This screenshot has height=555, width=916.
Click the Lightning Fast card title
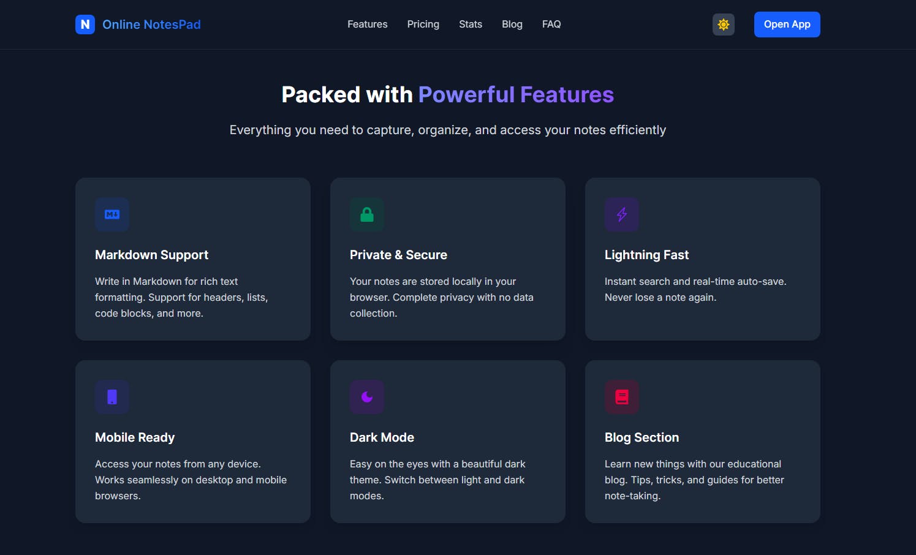646,255
